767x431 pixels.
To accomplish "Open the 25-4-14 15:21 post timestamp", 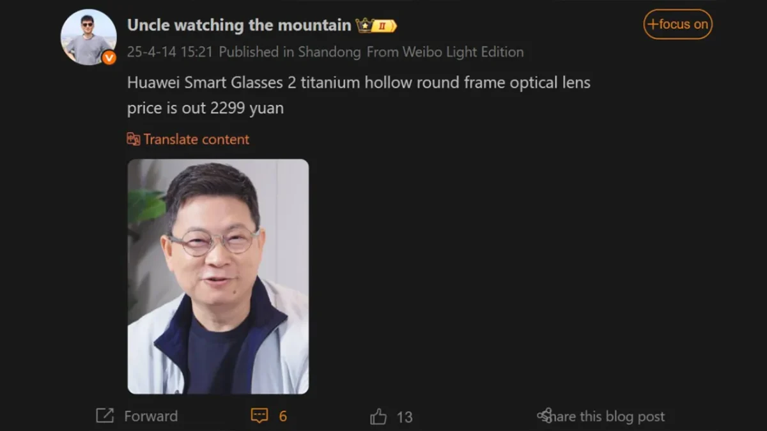I will click(169, 52).
